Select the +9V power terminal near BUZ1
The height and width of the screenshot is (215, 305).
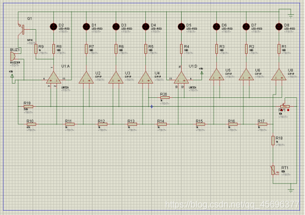[x=12, y=76]
